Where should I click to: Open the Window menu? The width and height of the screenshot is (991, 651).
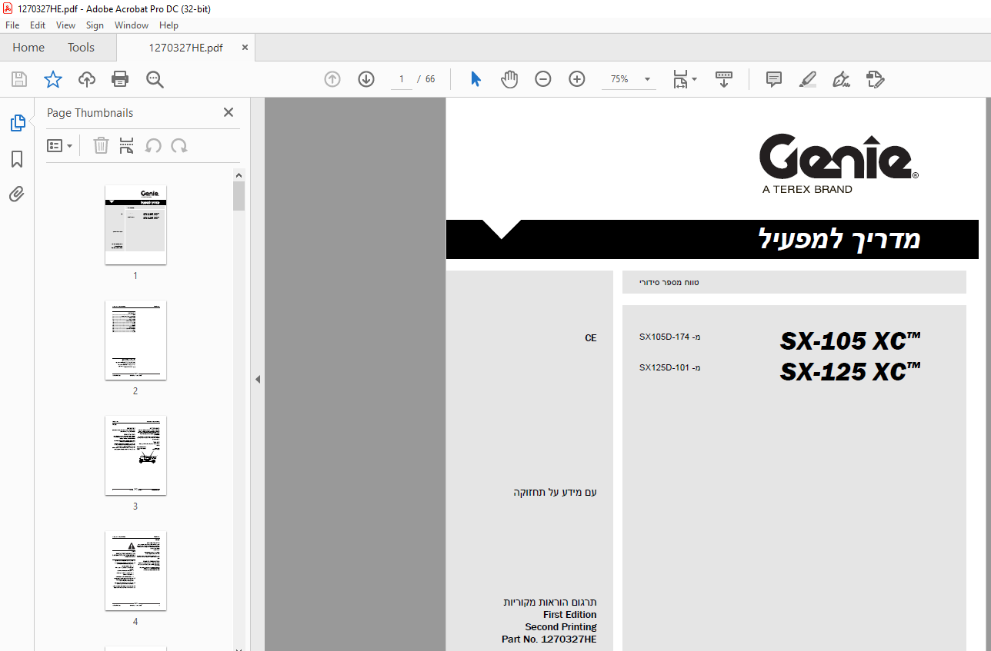click(132, 25)
